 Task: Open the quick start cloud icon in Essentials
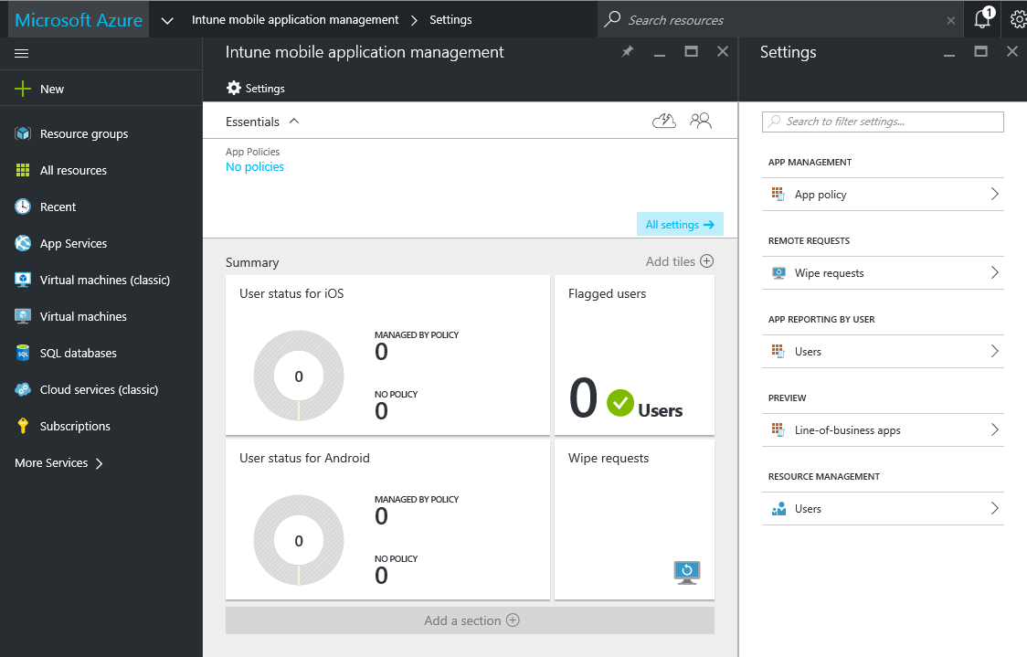(664, 120)
